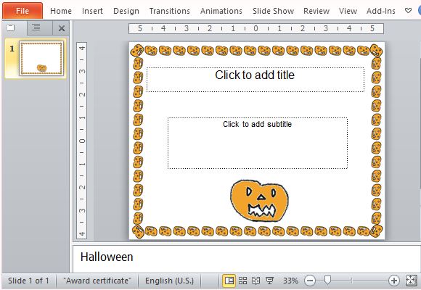Switch to the Outline tab
The width and height of the screenshot is (421, 290).
click(x=36, y=28)
